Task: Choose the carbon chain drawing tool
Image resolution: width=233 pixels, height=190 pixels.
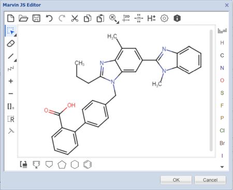Action: pos(11,69)
